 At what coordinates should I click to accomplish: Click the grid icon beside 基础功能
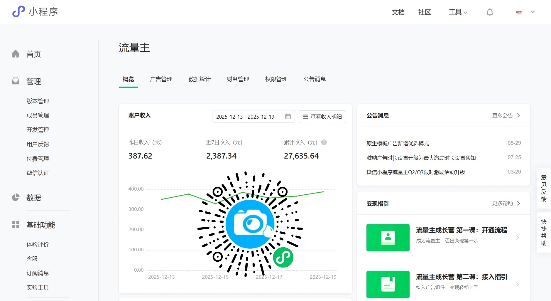(16, 225)
